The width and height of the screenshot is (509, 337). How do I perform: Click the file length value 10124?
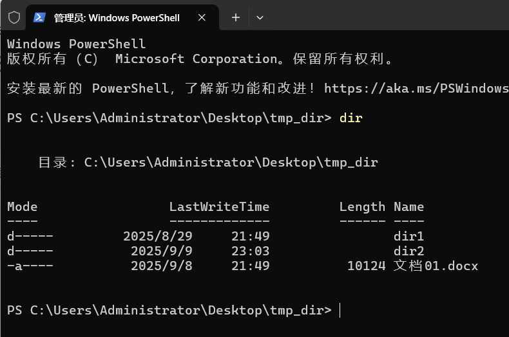point(367,266)
